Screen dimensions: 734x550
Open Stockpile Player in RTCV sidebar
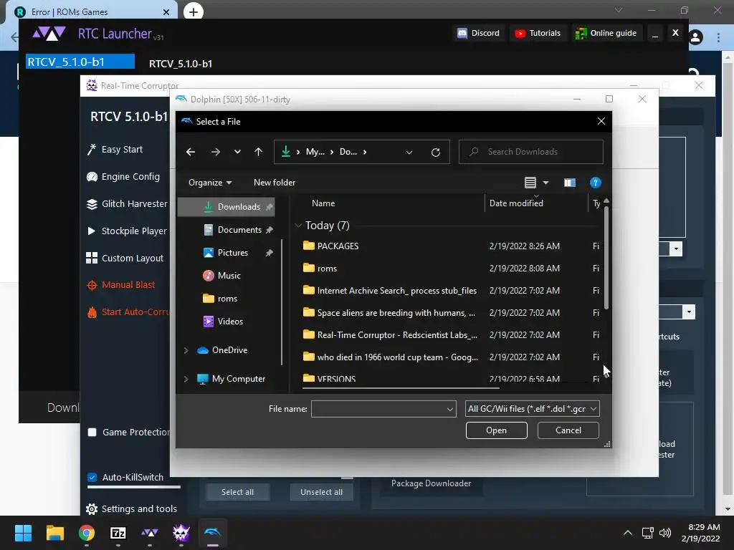[x=127, y=231]
